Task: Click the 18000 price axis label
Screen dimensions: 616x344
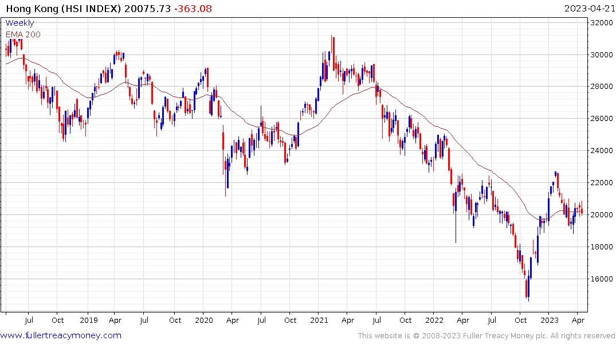Action: 602,247
